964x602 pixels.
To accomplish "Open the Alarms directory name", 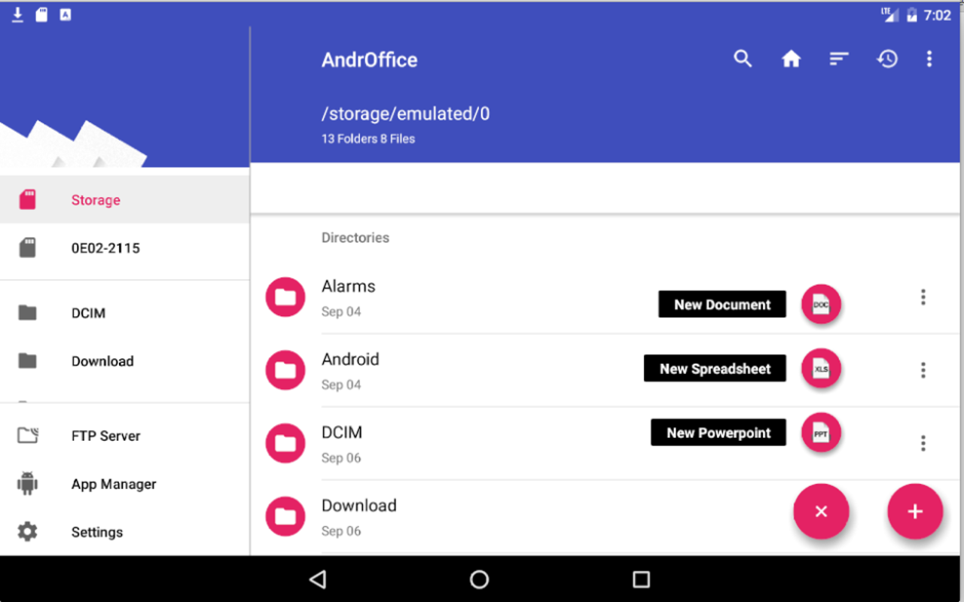I will click(349, 286).
